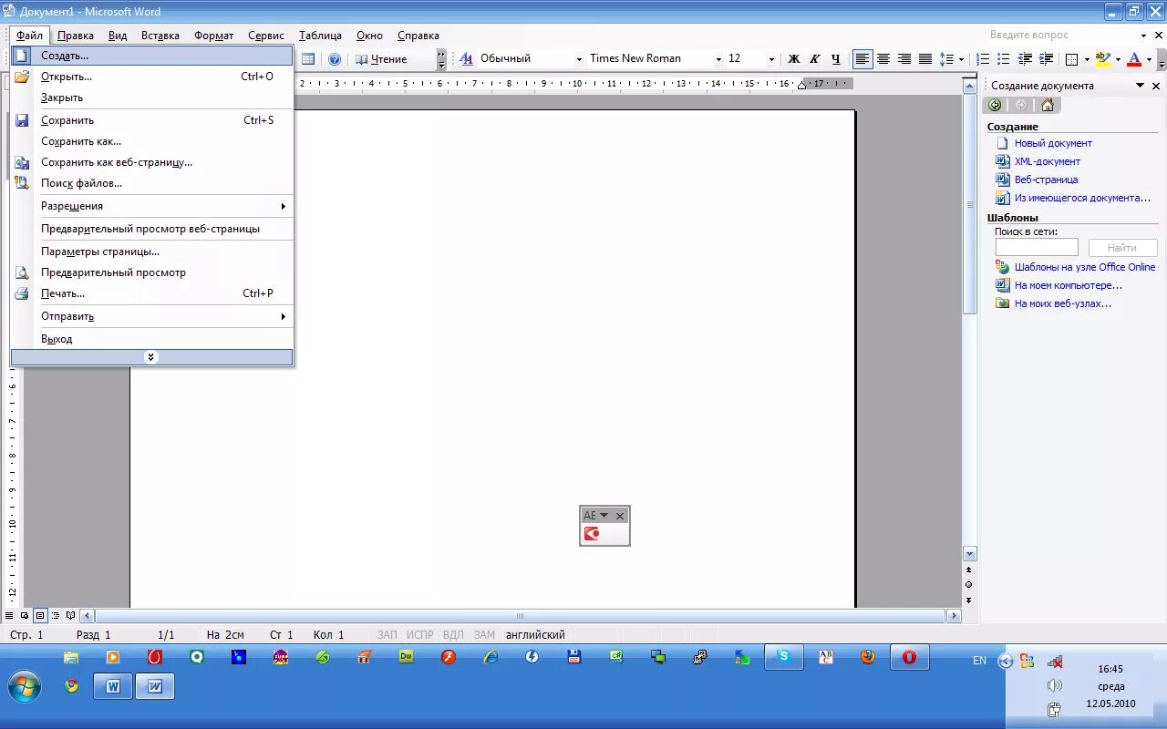Justify the text alignment

tap(925, 59)
